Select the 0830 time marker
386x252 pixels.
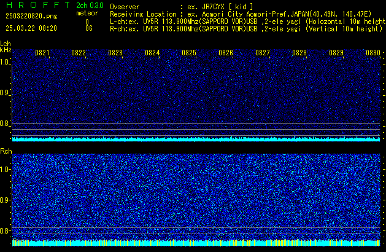[373, 53]
